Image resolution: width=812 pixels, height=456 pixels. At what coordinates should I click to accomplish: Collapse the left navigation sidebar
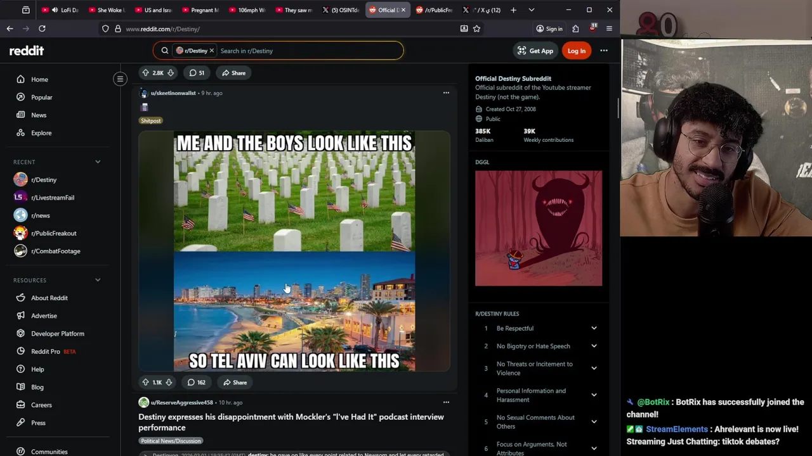pyautogui.click(x=120, y=79)
